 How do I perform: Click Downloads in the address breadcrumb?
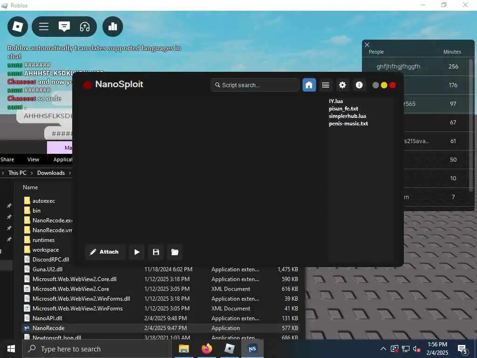[51, 173]
